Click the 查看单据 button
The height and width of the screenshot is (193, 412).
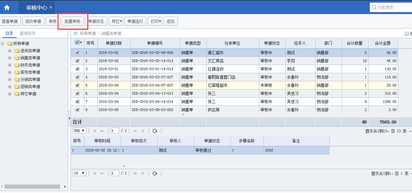(x=10, y=21)
